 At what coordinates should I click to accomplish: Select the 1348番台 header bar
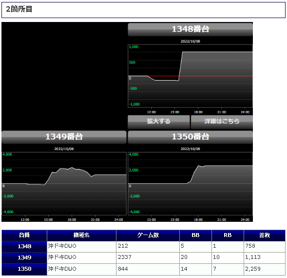point(191,29)
